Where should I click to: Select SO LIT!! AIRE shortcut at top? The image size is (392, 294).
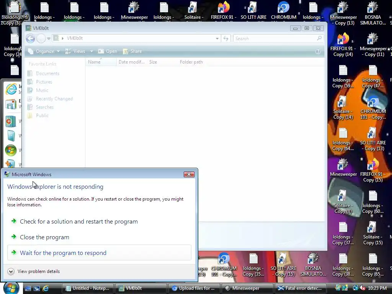253,10
